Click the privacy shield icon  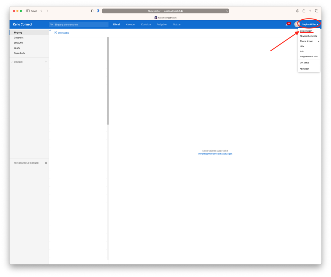click(92, 11)
